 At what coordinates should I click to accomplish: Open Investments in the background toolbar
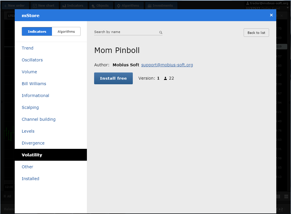161,6
